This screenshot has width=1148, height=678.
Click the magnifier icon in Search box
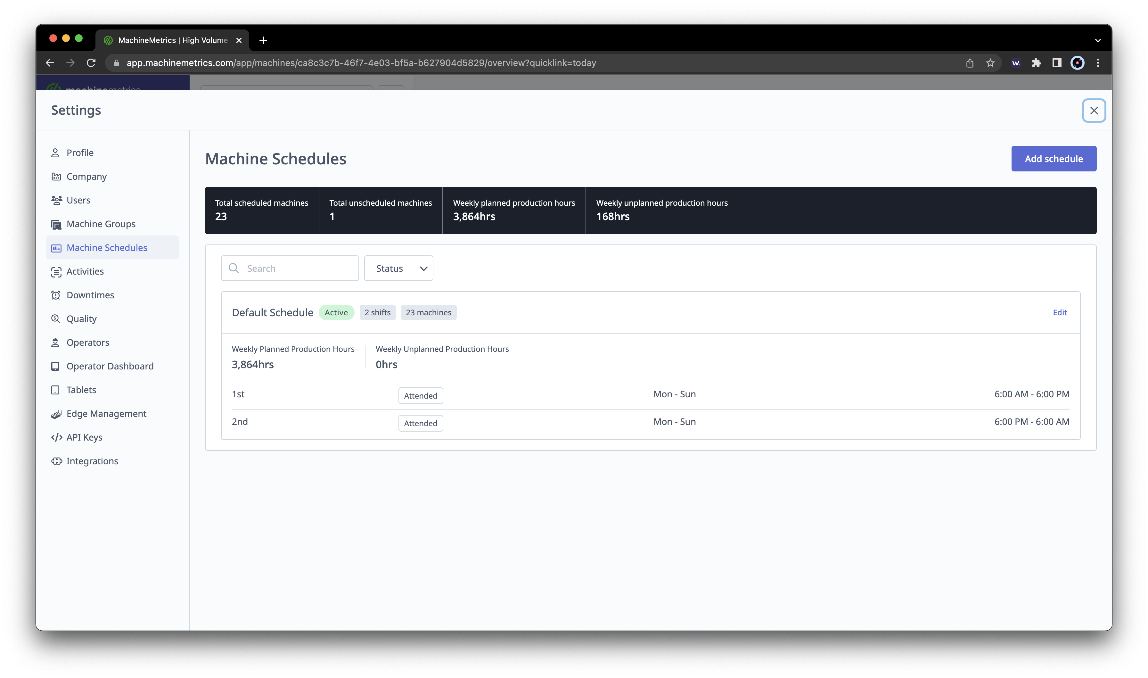pyautogui.click(x=234, y=268)
